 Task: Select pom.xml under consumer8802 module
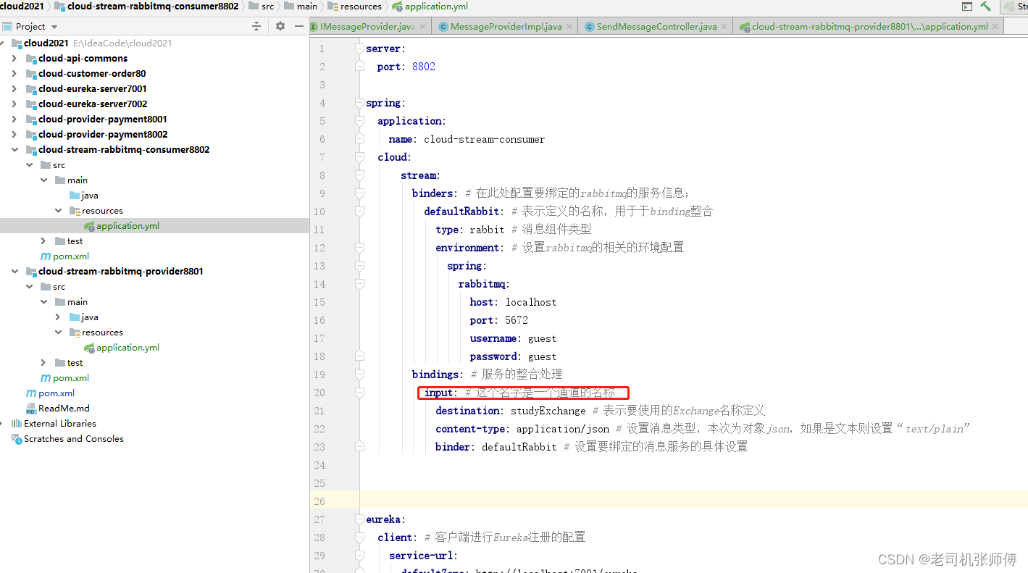(64, 256)
